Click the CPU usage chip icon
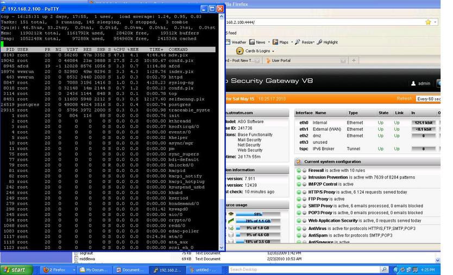This screenshot has height=275, width=453. [231, 214]
